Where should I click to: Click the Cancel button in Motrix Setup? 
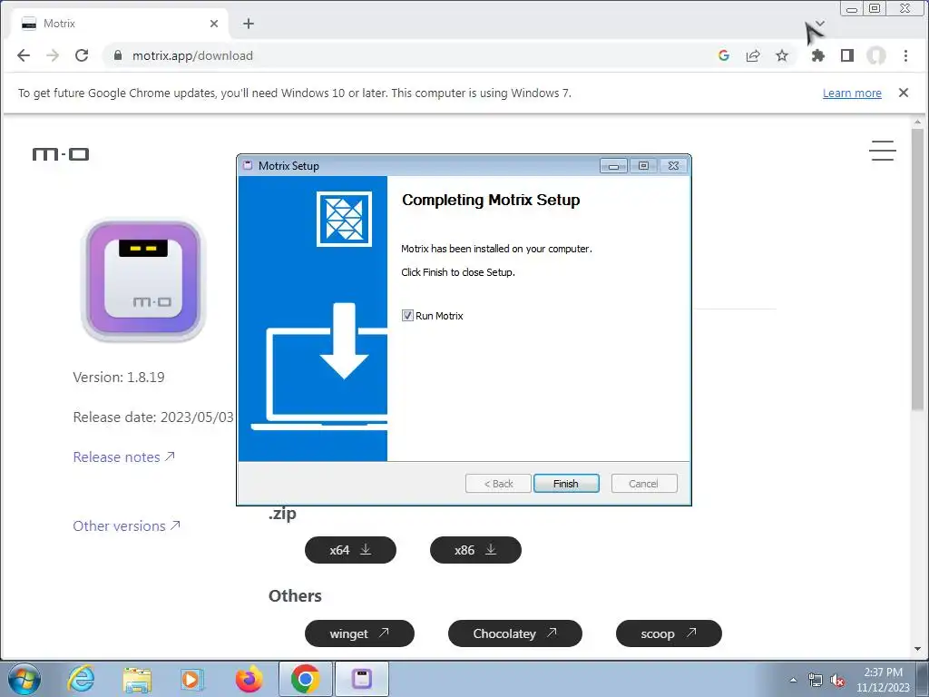click(x=643, y=484)
